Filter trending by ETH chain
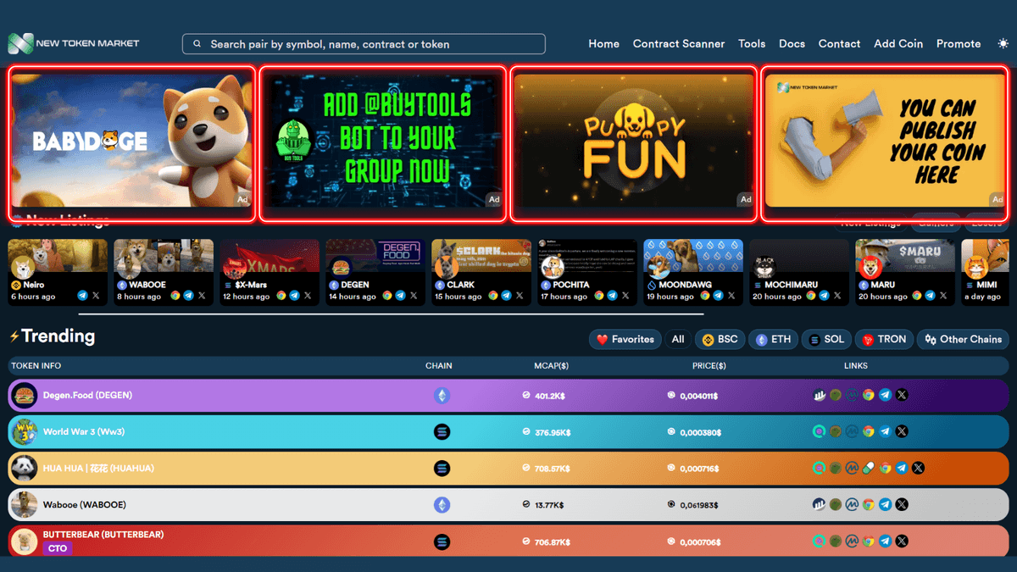Viewport: 1017px width, 572px height. tap(773, 339)
